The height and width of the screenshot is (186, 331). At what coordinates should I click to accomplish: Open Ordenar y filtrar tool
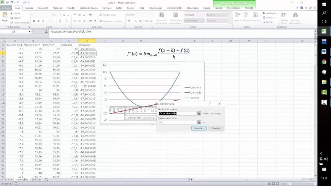[283, 18]
